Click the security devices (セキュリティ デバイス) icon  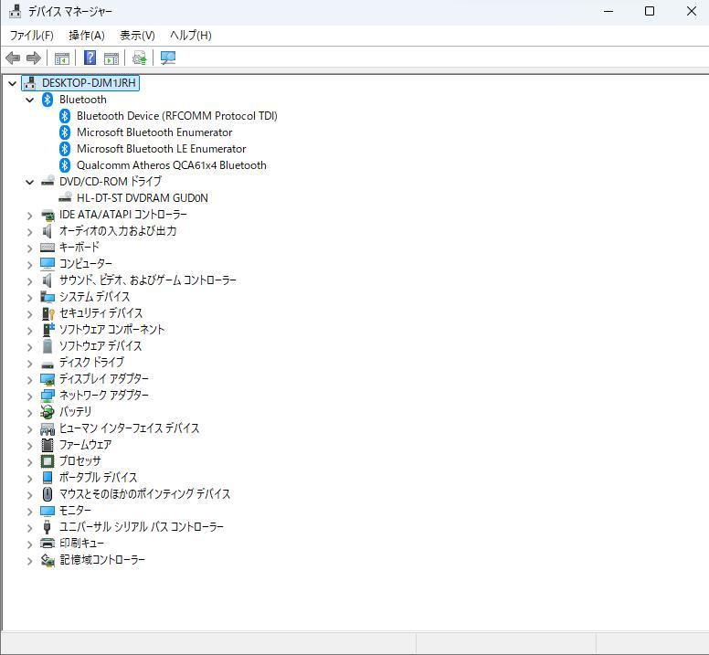(x=48, y=313)
